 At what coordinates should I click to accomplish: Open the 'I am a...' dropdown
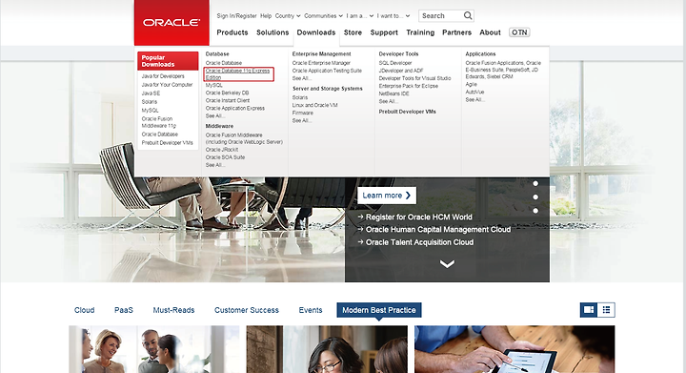coord(359,16)
